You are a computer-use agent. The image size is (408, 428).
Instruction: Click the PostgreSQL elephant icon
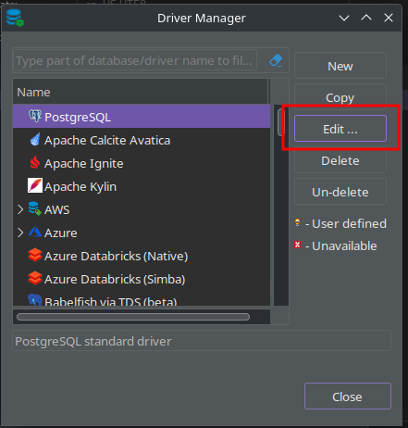(35, 117)
